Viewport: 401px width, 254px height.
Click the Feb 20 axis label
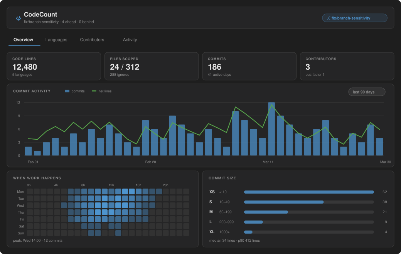click(x=150, y=162)
